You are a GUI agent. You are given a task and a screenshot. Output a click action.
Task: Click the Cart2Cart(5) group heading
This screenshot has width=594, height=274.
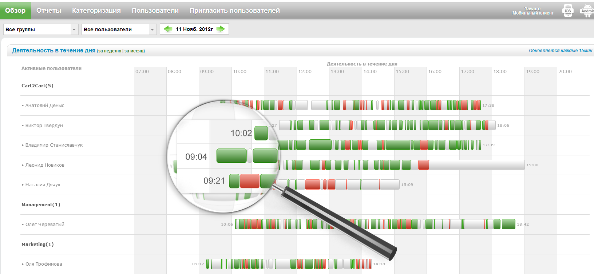coord(37,86)
